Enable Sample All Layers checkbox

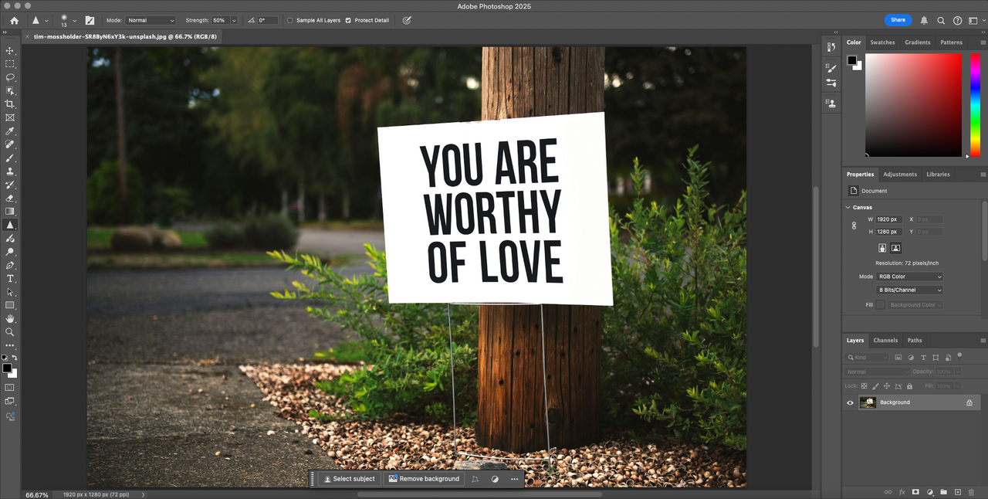point(289,20)
